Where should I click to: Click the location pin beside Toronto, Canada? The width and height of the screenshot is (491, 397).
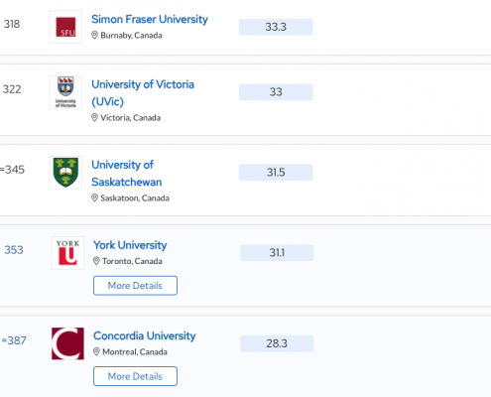[x=96, y=261]
